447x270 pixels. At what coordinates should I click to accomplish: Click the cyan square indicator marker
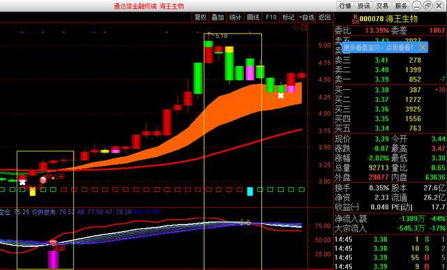(x=250, y=191)
